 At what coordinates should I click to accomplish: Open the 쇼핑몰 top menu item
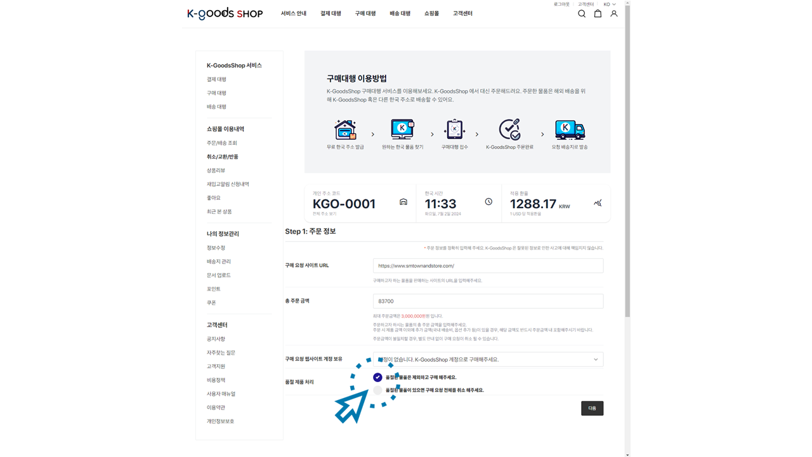coord(431,13)
